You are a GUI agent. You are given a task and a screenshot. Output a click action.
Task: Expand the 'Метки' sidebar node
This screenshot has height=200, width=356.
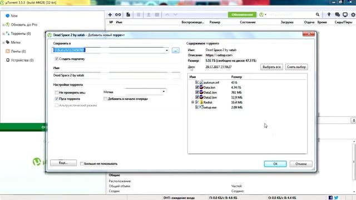(x=3, y=42)
